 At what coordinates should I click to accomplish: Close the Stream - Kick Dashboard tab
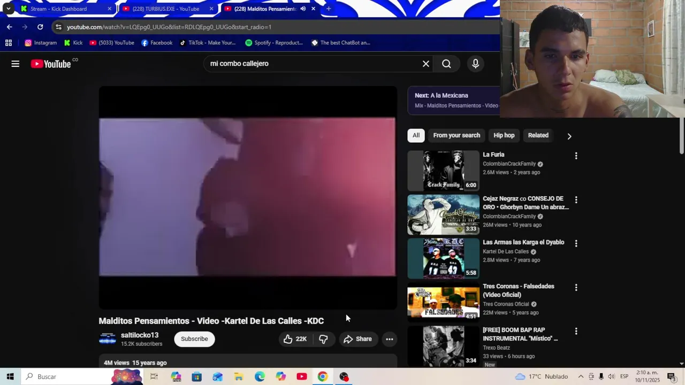pyautogui.click(x=109, y=9)
